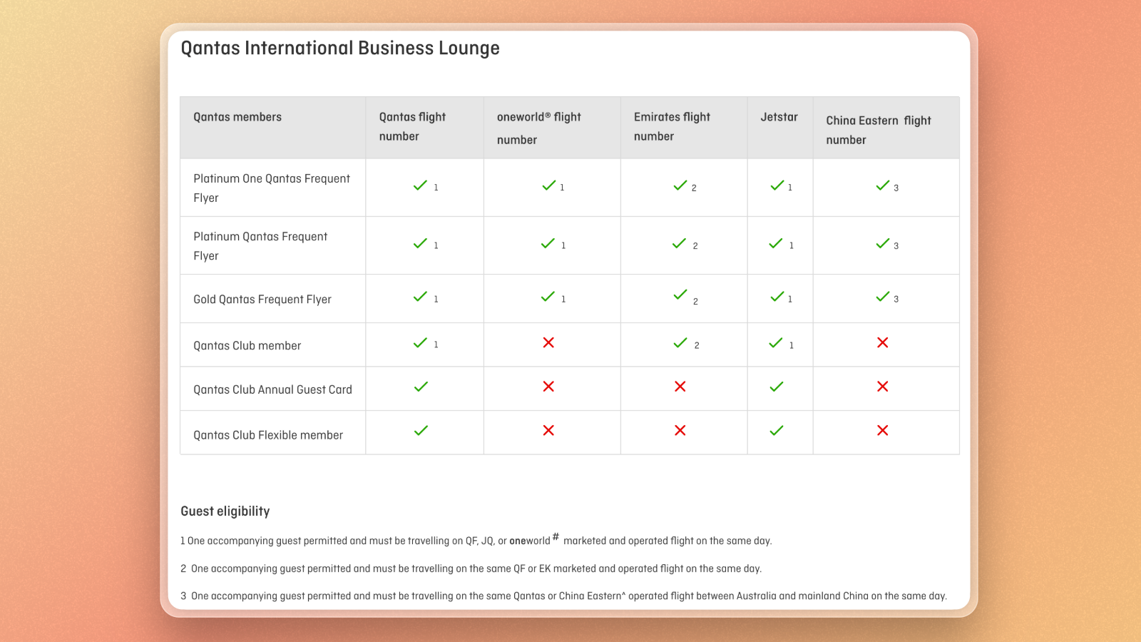Click checkmark for Qantas Club member Jetstar column

[x=776, y=343]
